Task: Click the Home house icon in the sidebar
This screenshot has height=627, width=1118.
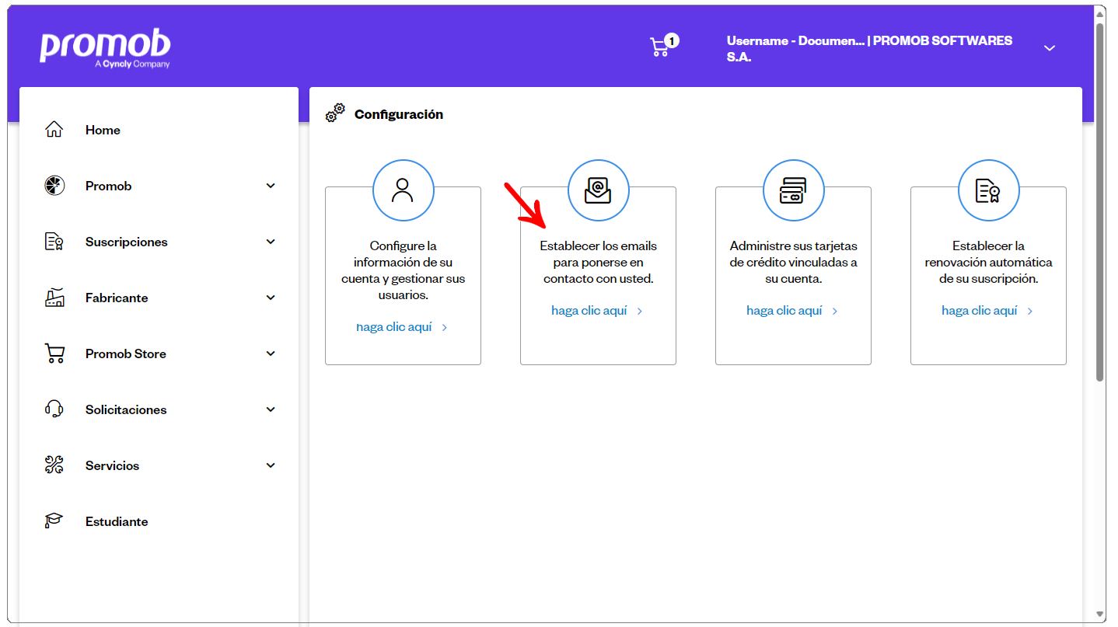Action: [54, 130]
